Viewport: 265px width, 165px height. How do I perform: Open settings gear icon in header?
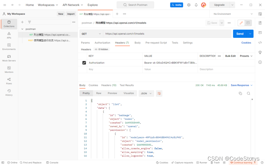click(189, 5)
